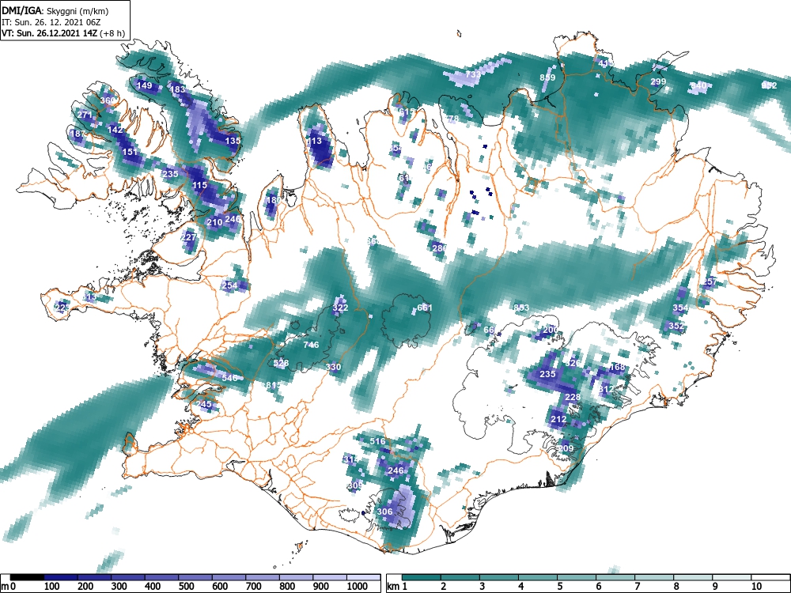The image size is (791, 593).
Task: Click the visibility value 326 on the map
Action: [x=573, y=363]
